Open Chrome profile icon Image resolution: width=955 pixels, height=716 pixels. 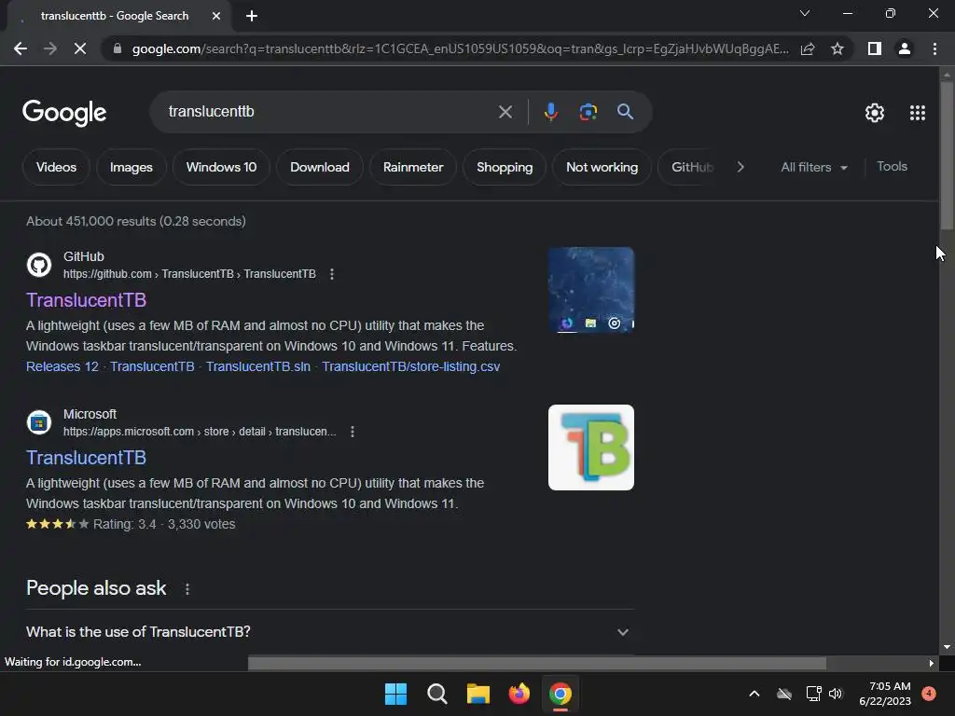(905, 48)
